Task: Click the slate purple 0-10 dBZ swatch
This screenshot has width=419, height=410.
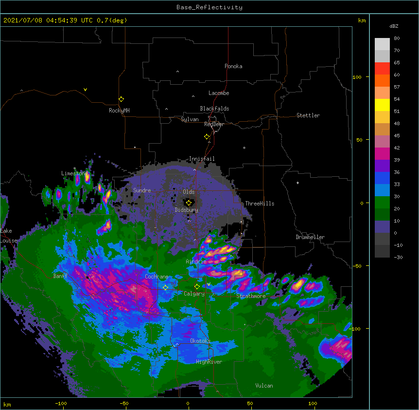Action: (382, 227)
